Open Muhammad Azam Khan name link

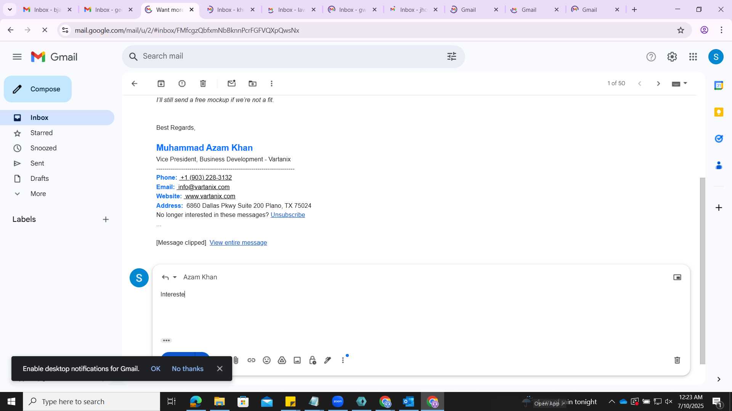click(204, 148)
